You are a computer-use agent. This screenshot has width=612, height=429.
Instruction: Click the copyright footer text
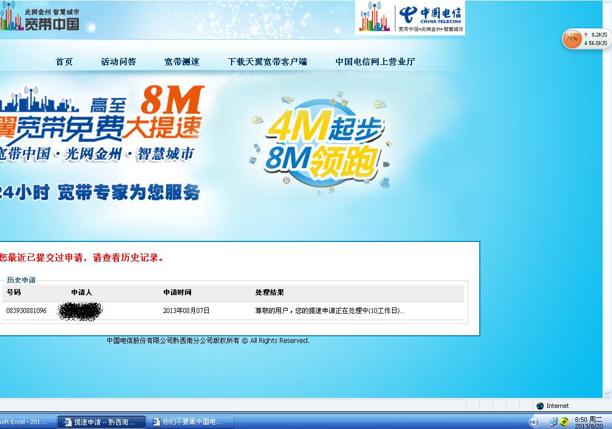click(208, 340)
